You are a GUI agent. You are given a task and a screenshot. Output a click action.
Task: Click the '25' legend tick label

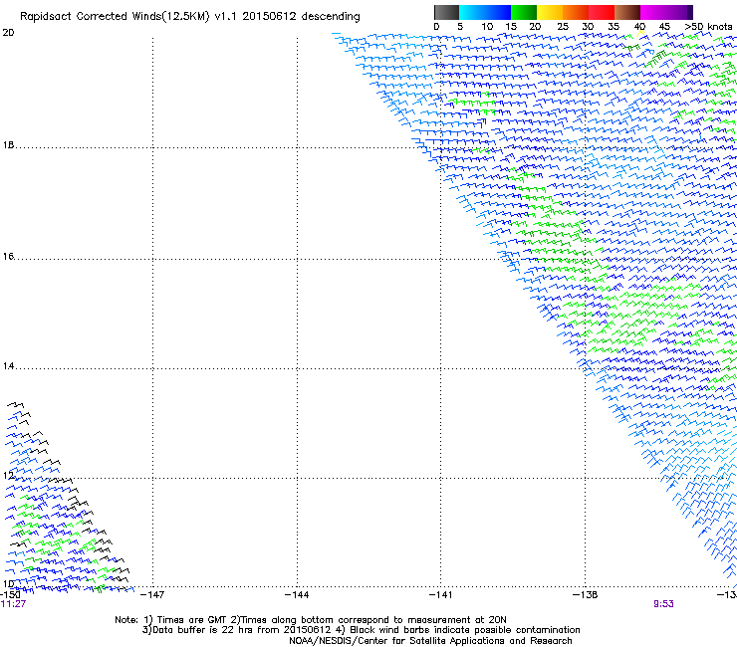[x=562, y=26]
